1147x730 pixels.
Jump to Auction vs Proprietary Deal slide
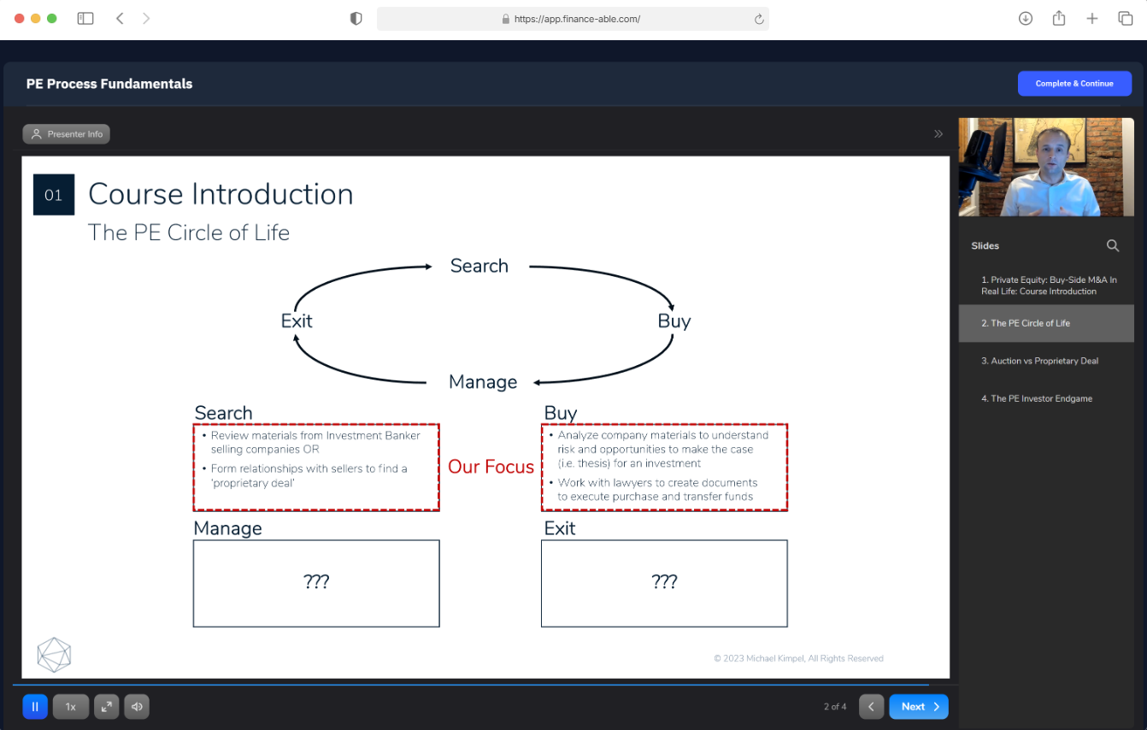click(1046, 361)
